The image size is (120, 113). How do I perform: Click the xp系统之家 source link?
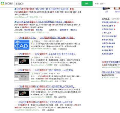click(50, 110)
